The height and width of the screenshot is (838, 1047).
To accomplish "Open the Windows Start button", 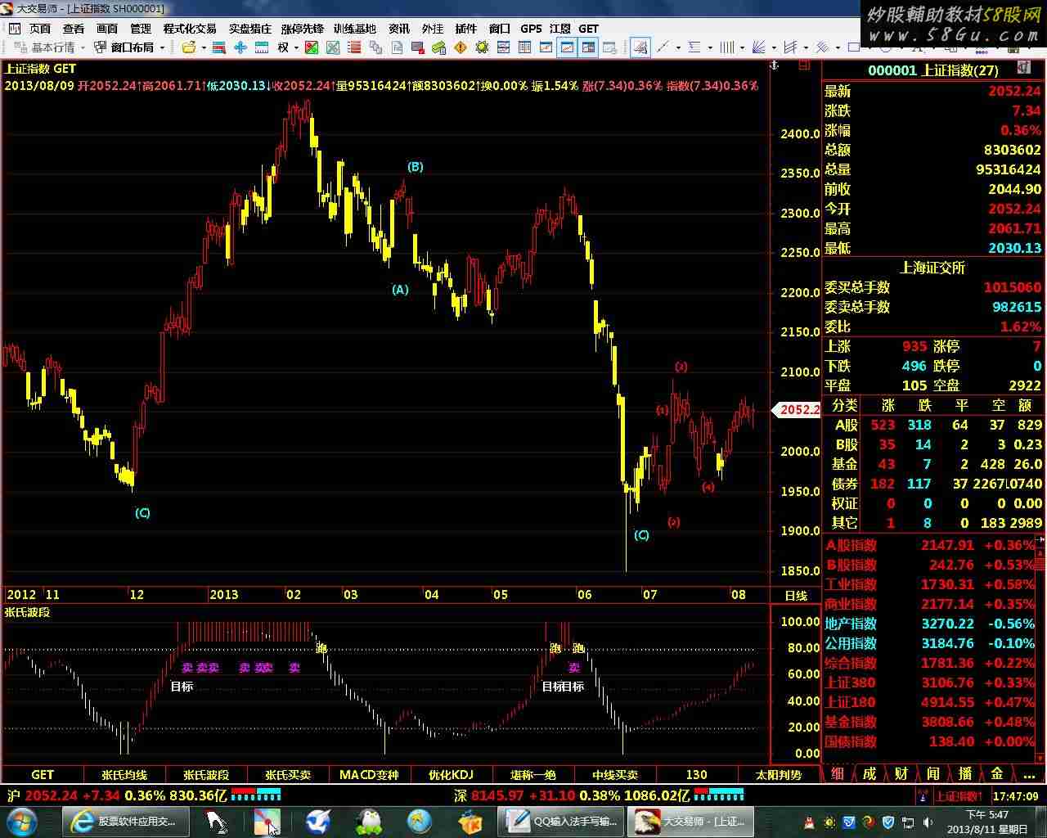I will tap(21, 821).
